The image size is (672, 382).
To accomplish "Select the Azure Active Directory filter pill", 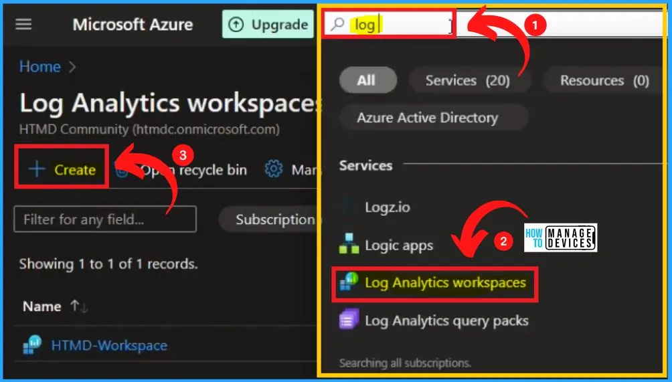I will [434, 117].
